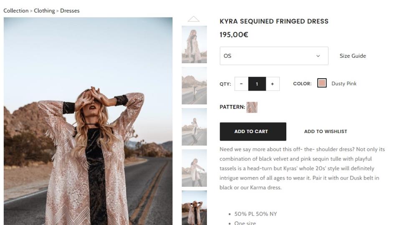Select the second product thumbnail
The image size is (409, 225).
pos(194,86)
